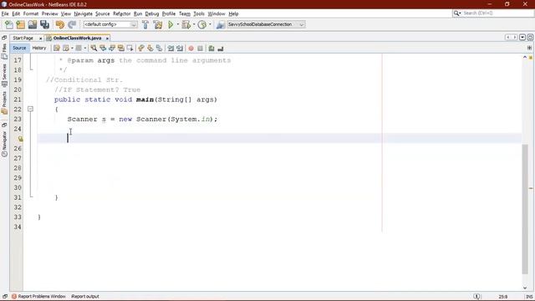Toggle a bookmark on current line
The width and height of the screenshot is (535, 301).
pos(159,48)
